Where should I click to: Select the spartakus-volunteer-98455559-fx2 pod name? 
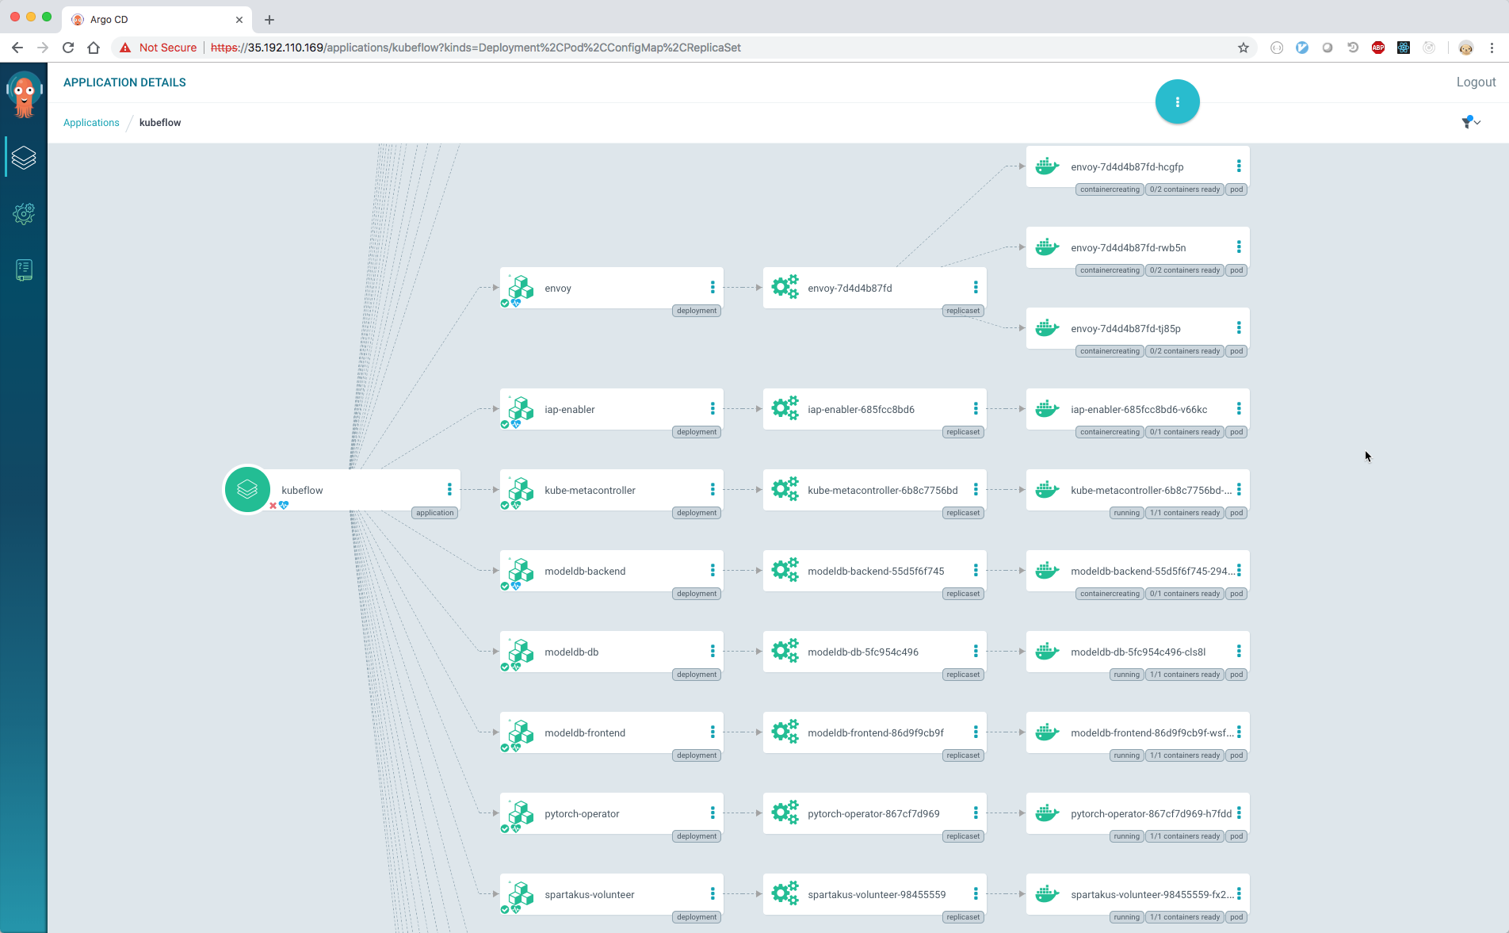coord(1152,894)
